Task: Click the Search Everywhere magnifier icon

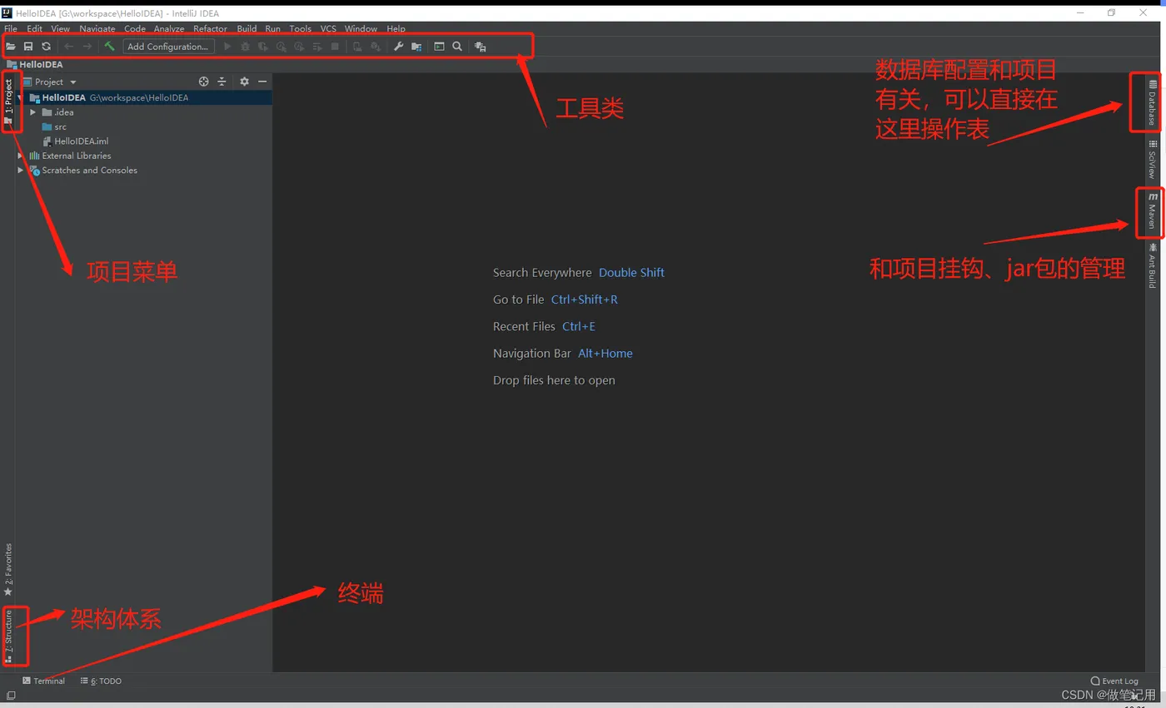Action: click(457, 47)
